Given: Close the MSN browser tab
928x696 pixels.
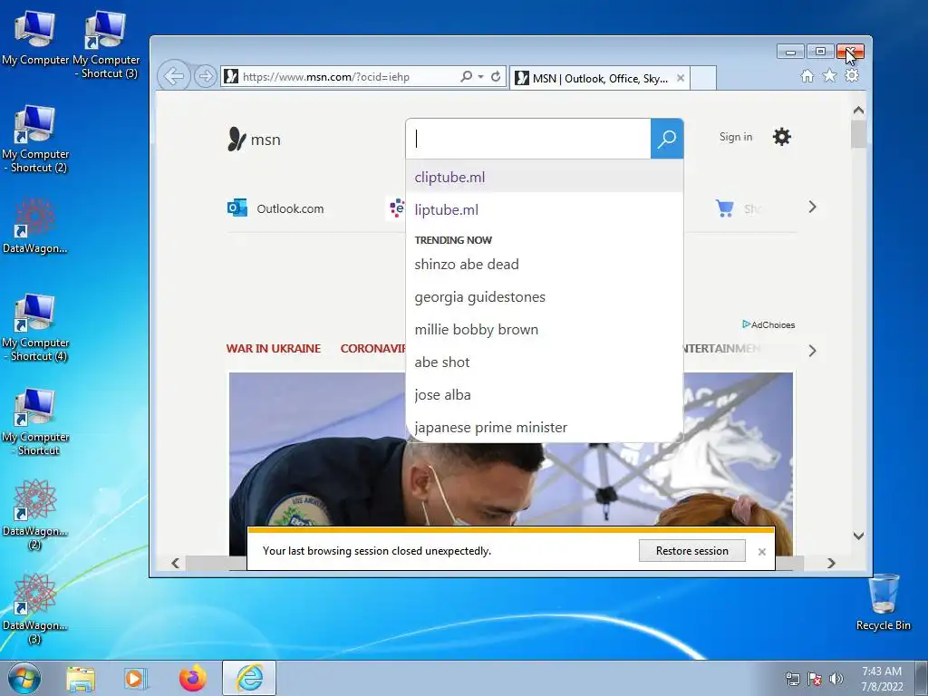Looking at the screenshot, I should (681, 78).
